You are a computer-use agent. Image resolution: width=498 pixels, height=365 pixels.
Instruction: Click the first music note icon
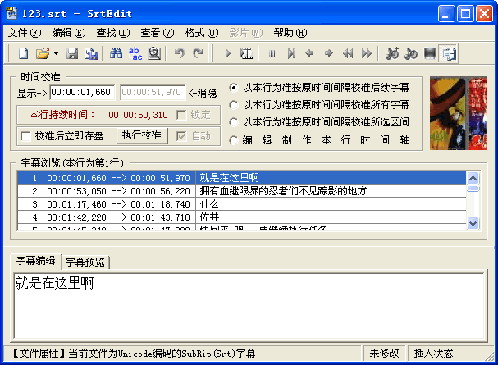click(x=392, y=53)
